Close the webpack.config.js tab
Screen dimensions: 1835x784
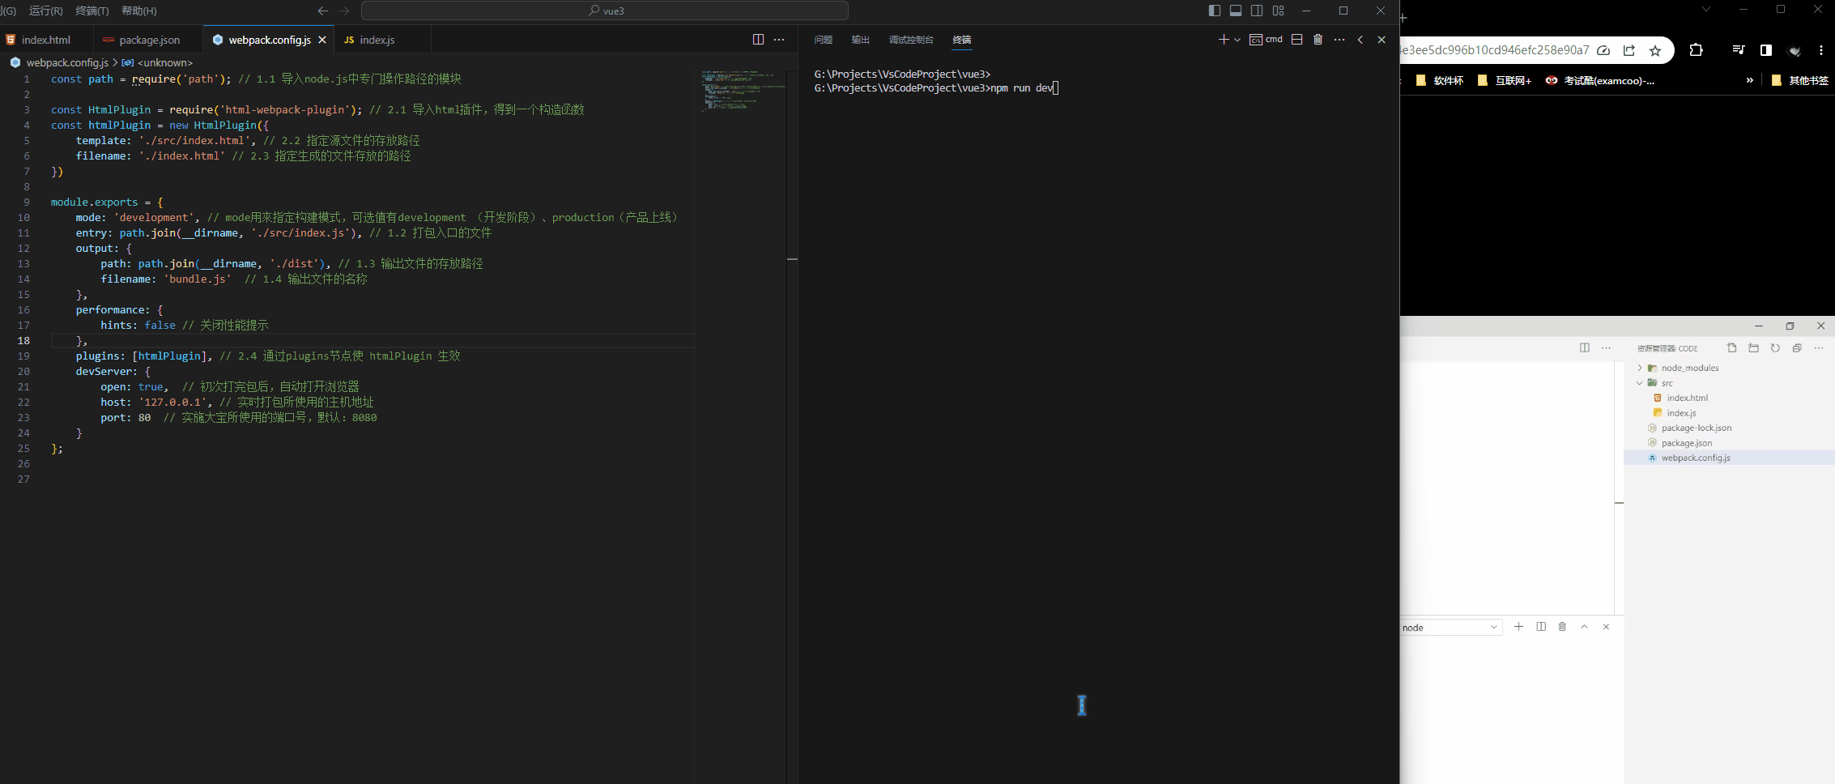coord(322,40)
